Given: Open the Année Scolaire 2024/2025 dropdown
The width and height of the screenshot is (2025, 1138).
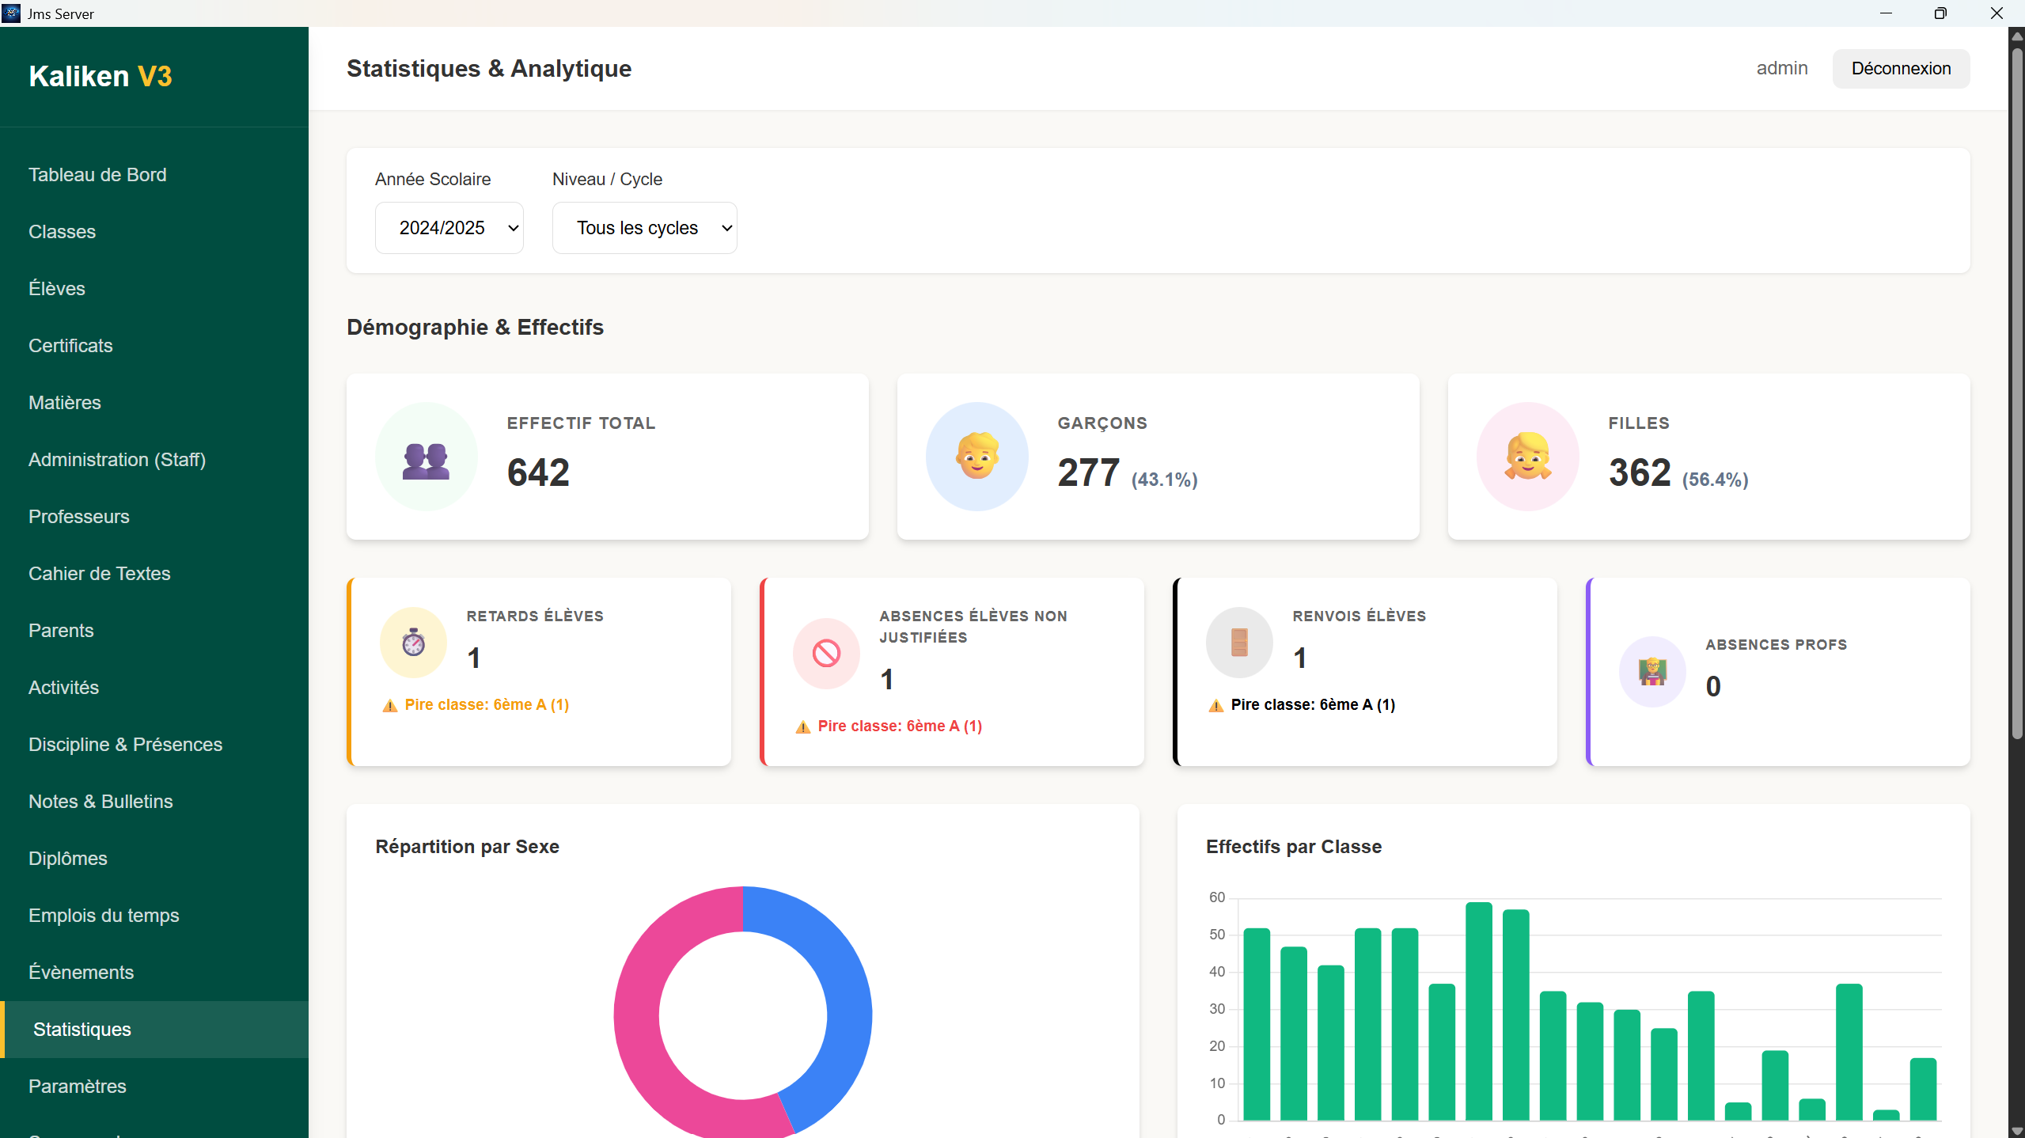Looking at the screenshot, I should pos(449,228).
